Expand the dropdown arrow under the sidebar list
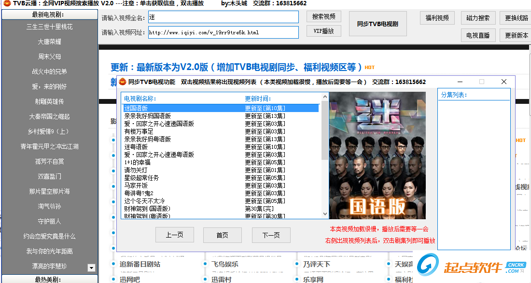 point(91,268)
